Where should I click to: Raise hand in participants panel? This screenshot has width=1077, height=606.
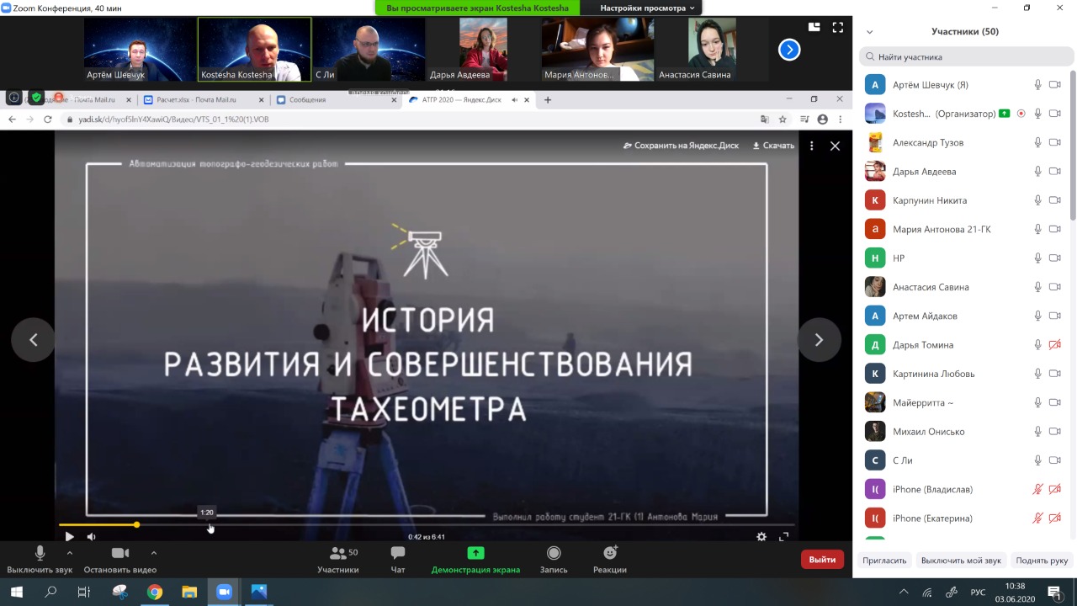click(x=1042, y=561)
